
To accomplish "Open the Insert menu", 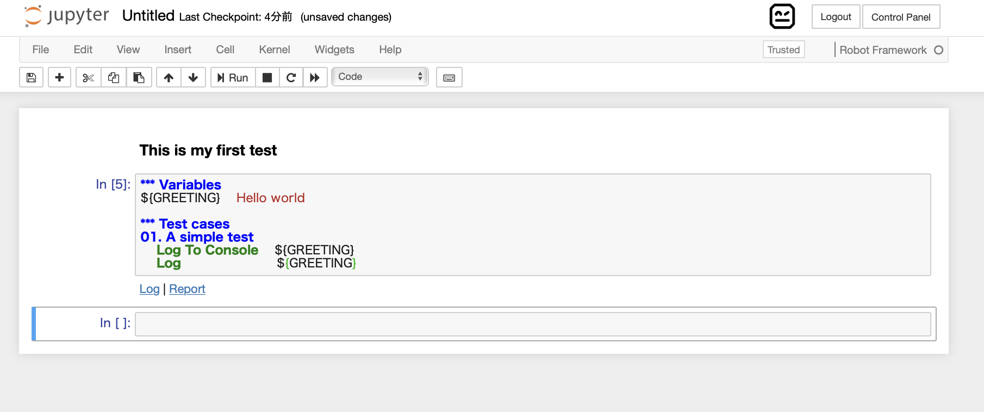I will (x=178, y=49).
